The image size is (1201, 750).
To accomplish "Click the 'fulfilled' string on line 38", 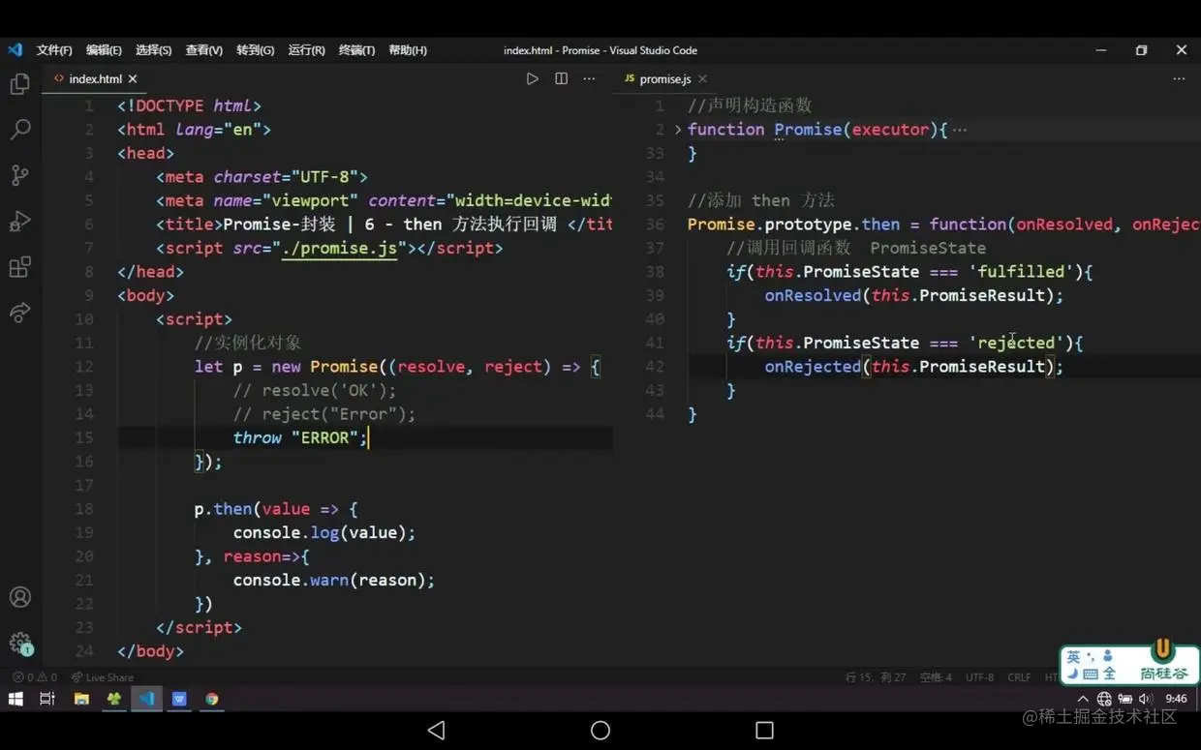I will [x=1020, y=272].
